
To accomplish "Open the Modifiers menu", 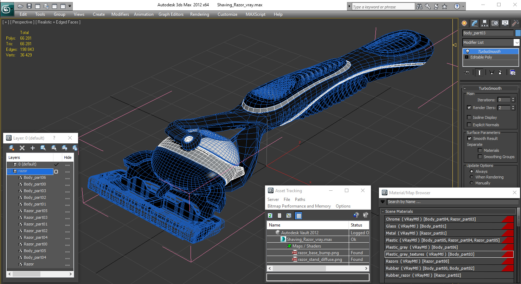I will pos(120,14).
